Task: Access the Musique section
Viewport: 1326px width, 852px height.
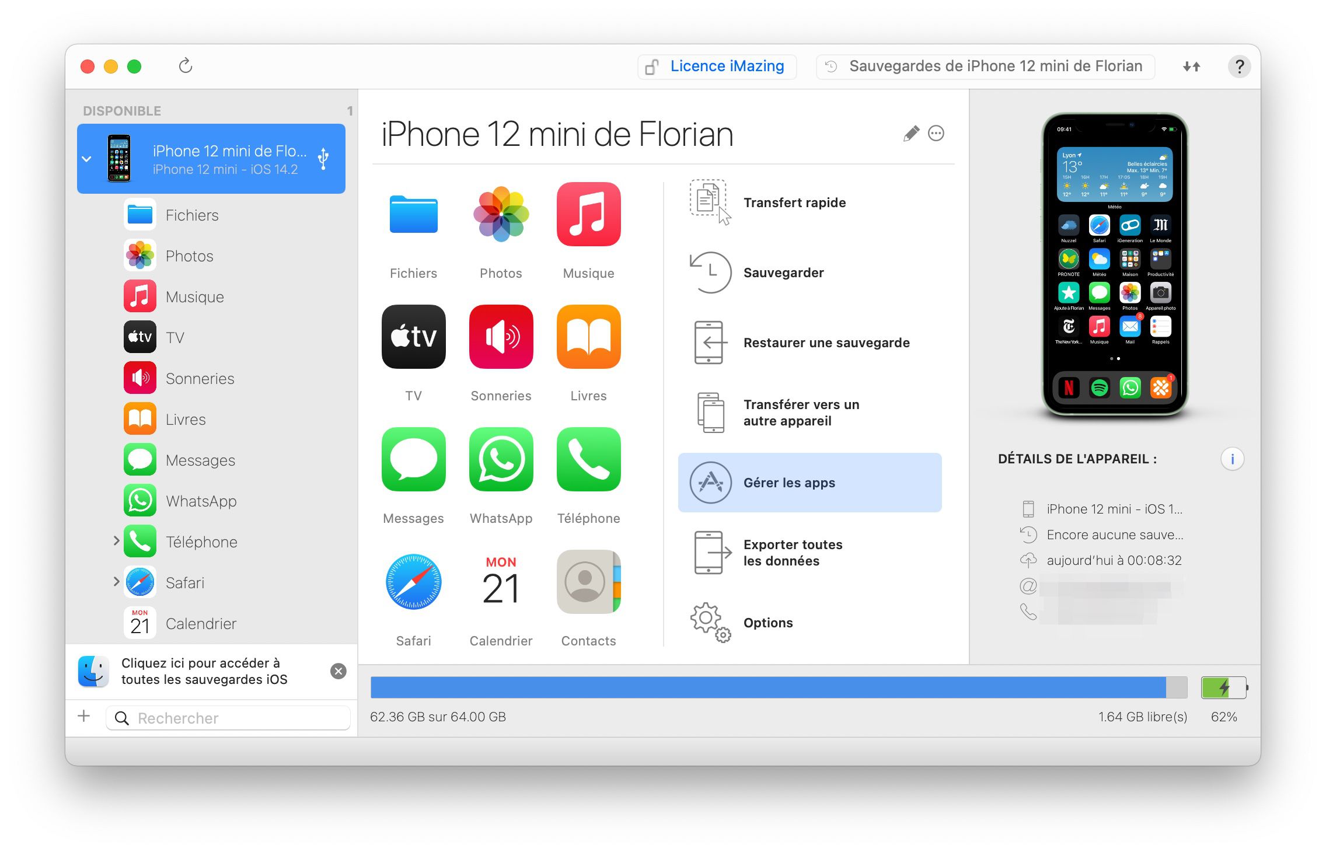Action: pyautogui.click(x=193, y=296)
